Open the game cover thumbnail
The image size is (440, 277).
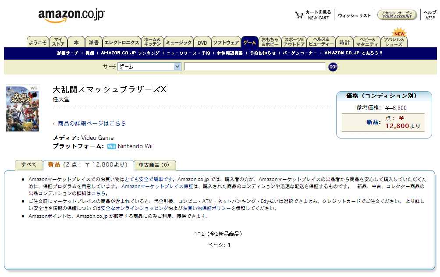coord(23,108)
